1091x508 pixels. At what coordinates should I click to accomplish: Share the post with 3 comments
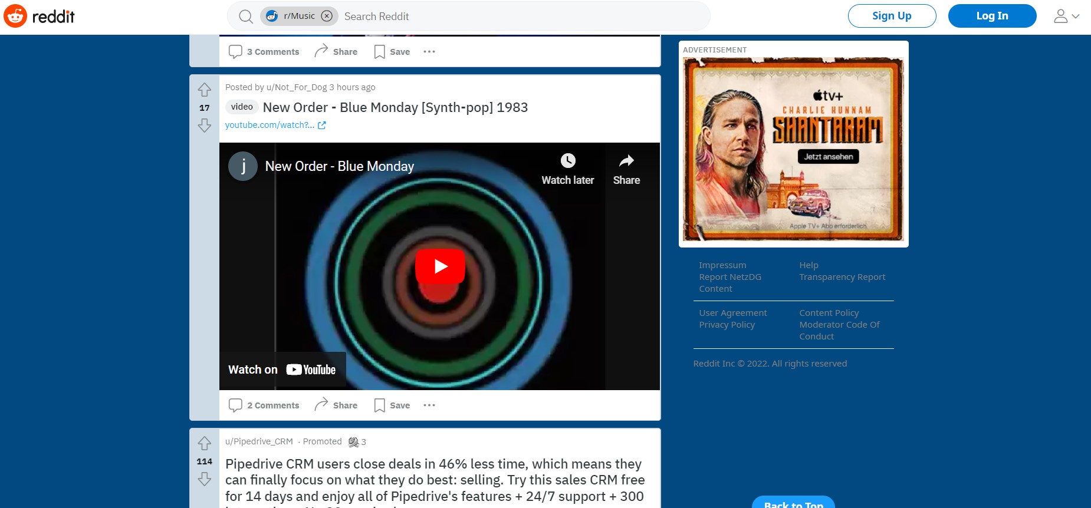click(336, 51)
